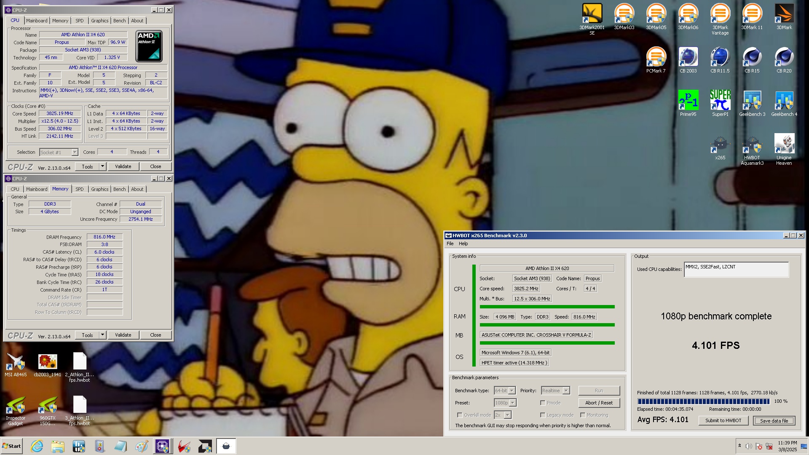Click the benchmark progress bar at 100%

[704, 401]
